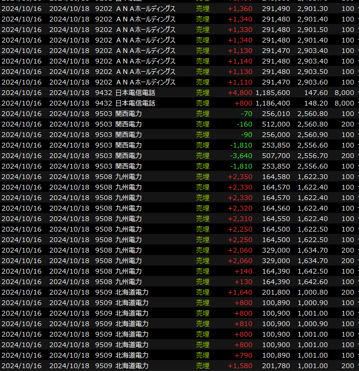Click the -3,640 loss value

[241, 156]
